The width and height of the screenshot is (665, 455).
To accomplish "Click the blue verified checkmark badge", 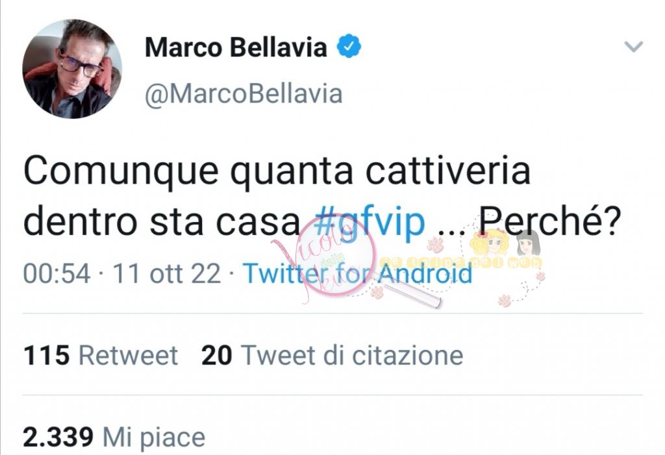I will (349, 46).
